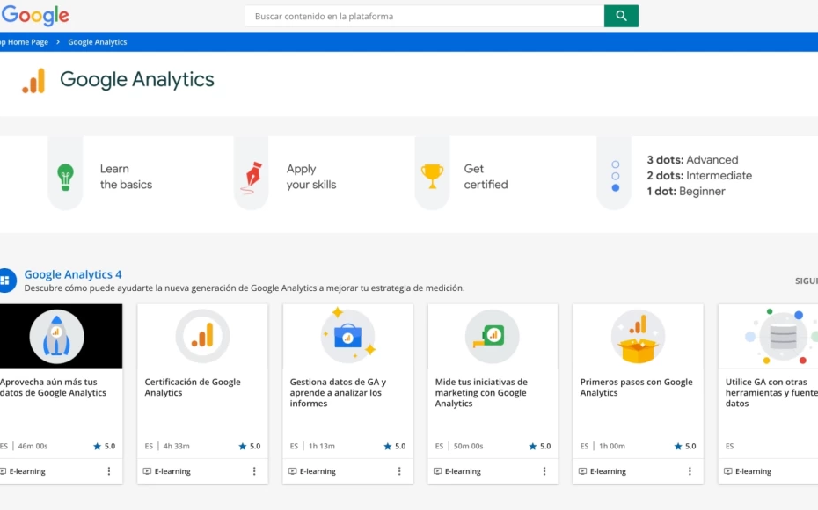Viewport: 818px width, 510px height.
Task: Click Google Analytics breadcrumb link
Action: 98,42
